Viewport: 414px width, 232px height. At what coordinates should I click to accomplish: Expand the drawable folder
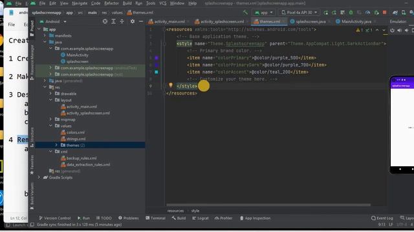50,93
